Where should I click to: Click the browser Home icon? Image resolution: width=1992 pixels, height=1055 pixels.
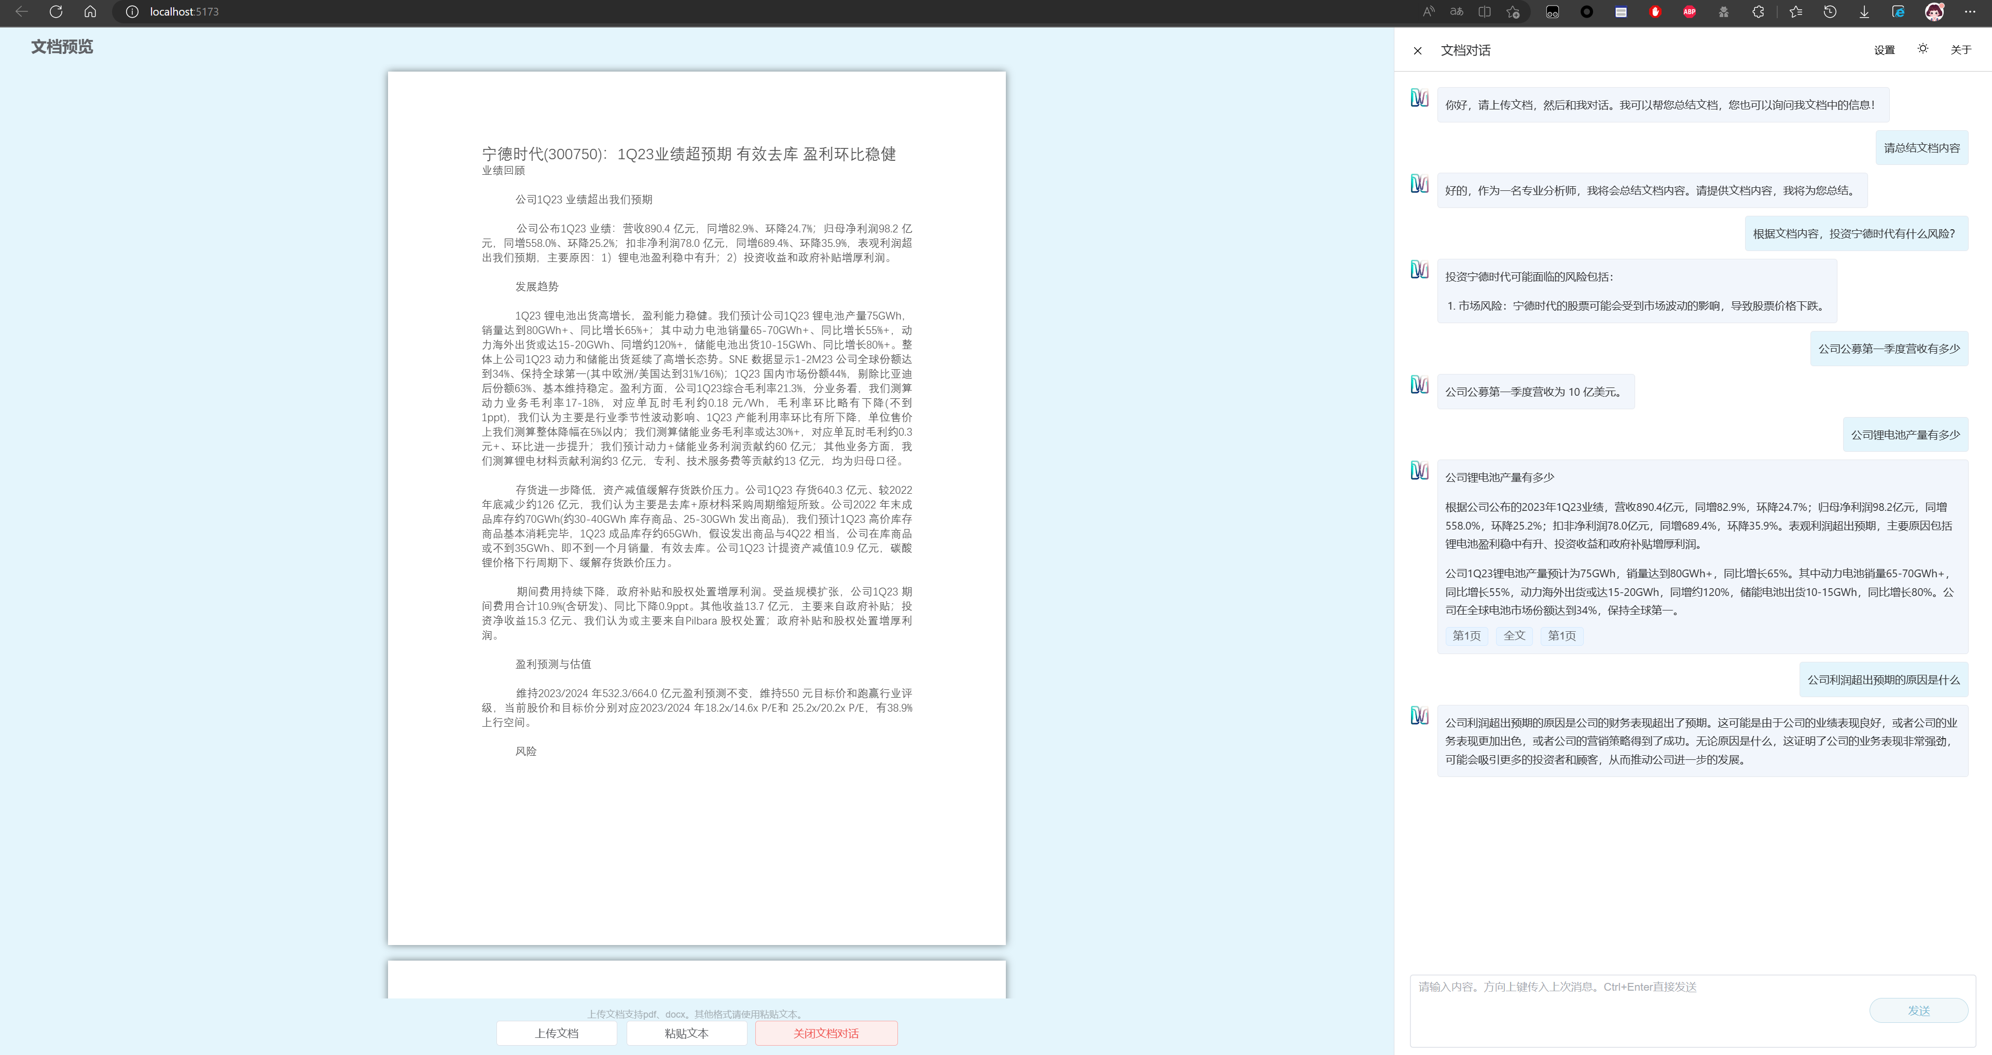[x=90, y=11]
